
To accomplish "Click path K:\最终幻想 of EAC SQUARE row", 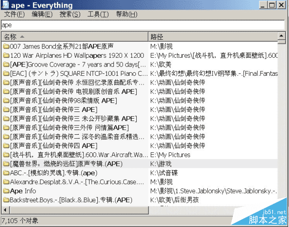I will [x=214, y=73].
